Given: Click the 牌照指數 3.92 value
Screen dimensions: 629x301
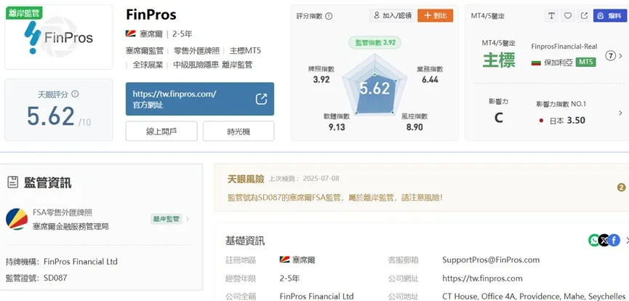Looking at the screenshot, I should 321,79.
